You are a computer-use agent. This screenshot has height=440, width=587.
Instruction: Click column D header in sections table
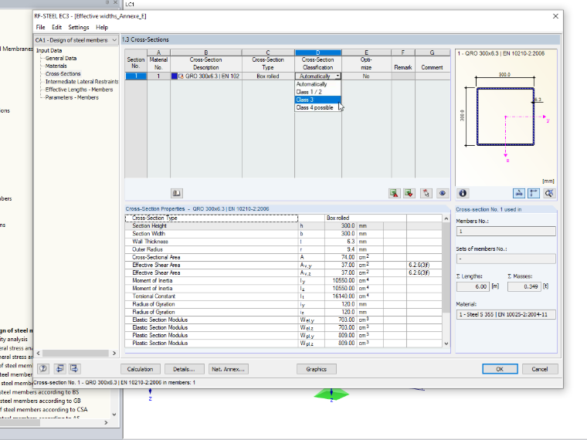318,52
